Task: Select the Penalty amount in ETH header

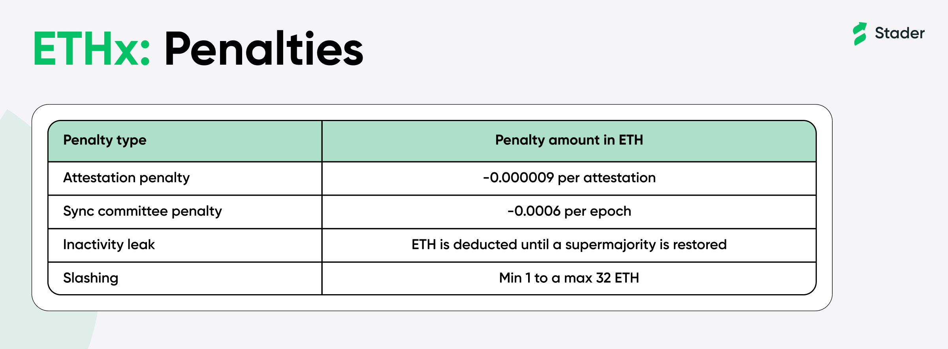Action: 569,140
